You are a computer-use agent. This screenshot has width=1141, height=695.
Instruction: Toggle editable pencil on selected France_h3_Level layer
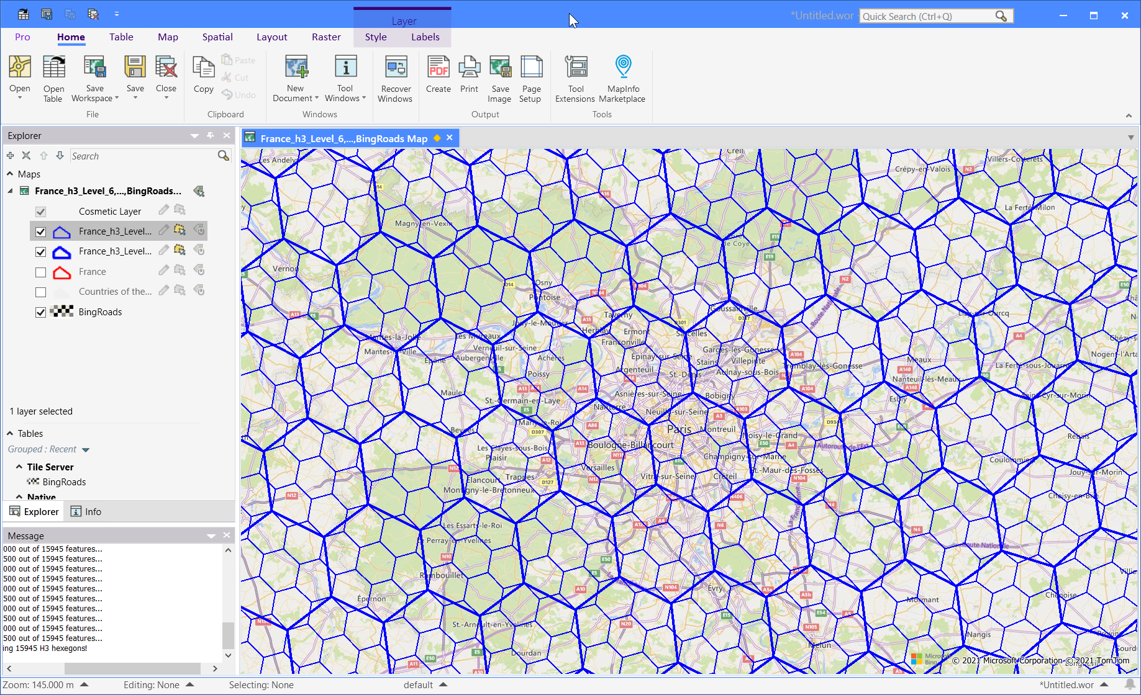tap(163, 230)
